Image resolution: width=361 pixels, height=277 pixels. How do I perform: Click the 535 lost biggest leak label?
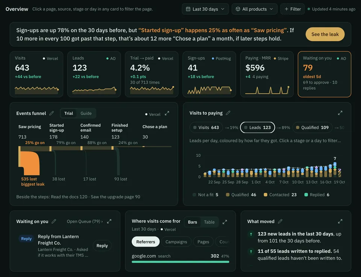tap(33, 181)
